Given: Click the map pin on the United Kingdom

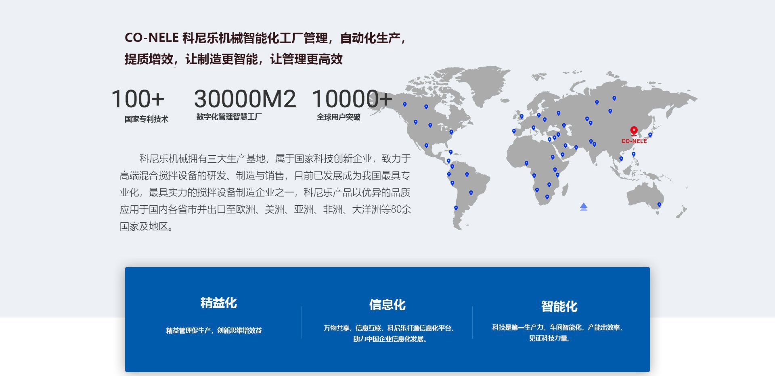Looking at the screenshot, I should tap(521, 117).
